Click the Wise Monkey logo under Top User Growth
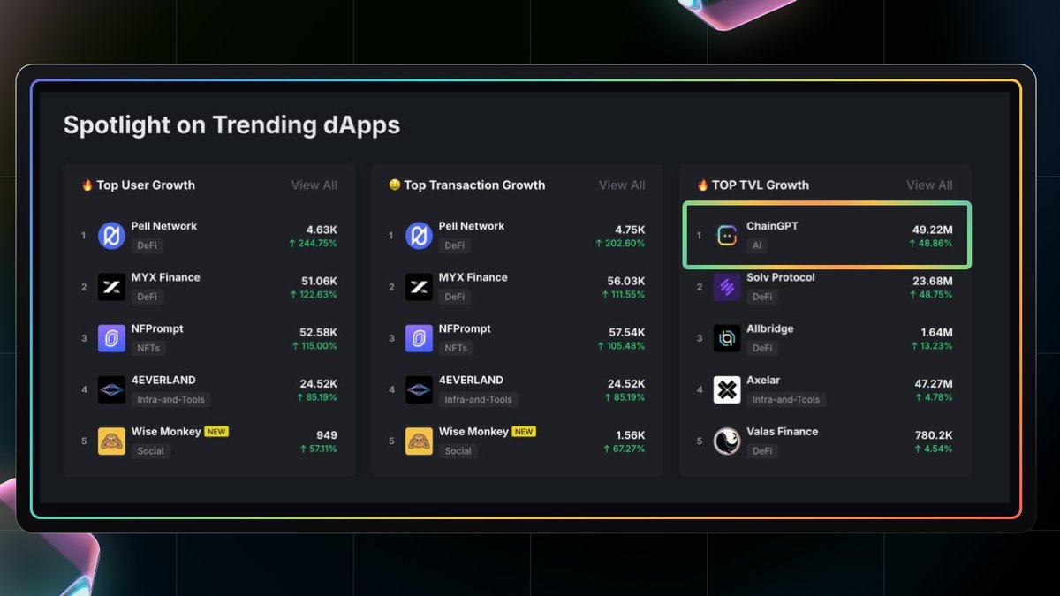This screenshot has width=1060, height=596. click(112, 441)
